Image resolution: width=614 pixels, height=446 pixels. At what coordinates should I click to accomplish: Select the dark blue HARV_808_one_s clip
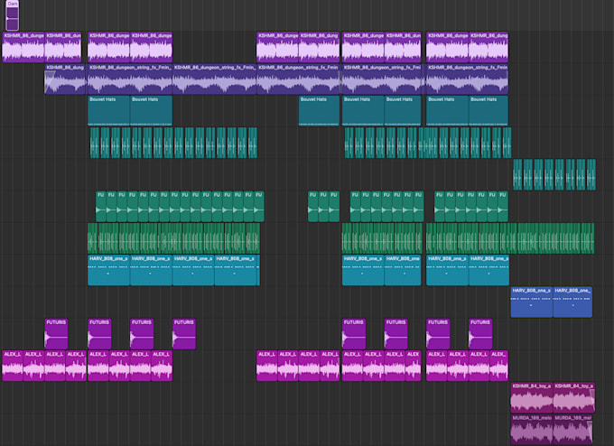click(x=531, y=302)
